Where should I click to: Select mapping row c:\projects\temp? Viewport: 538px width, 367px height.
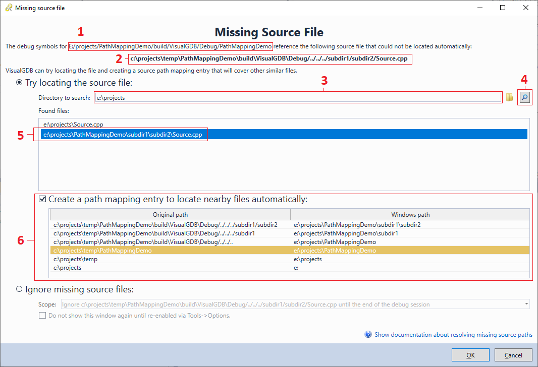pyautogui.click(x=290, y=259)
